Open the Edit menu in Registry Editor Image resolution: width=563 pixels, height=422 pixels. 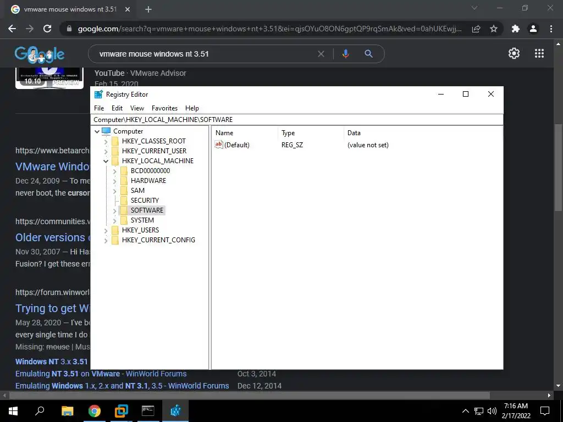click(117, 108)
